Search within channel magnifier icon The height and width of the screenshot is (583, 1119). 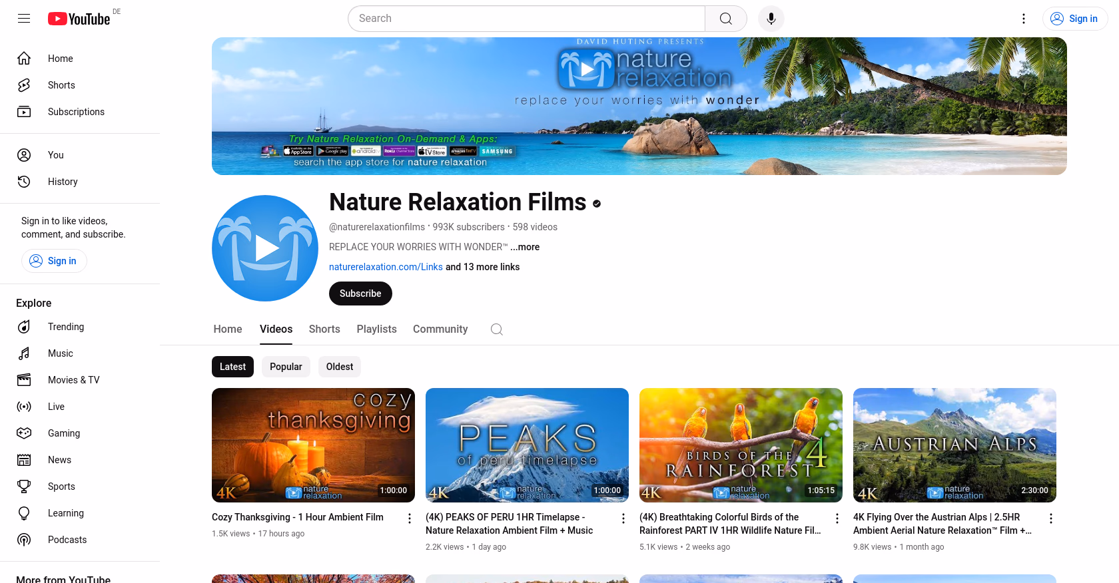coord(496,329)
